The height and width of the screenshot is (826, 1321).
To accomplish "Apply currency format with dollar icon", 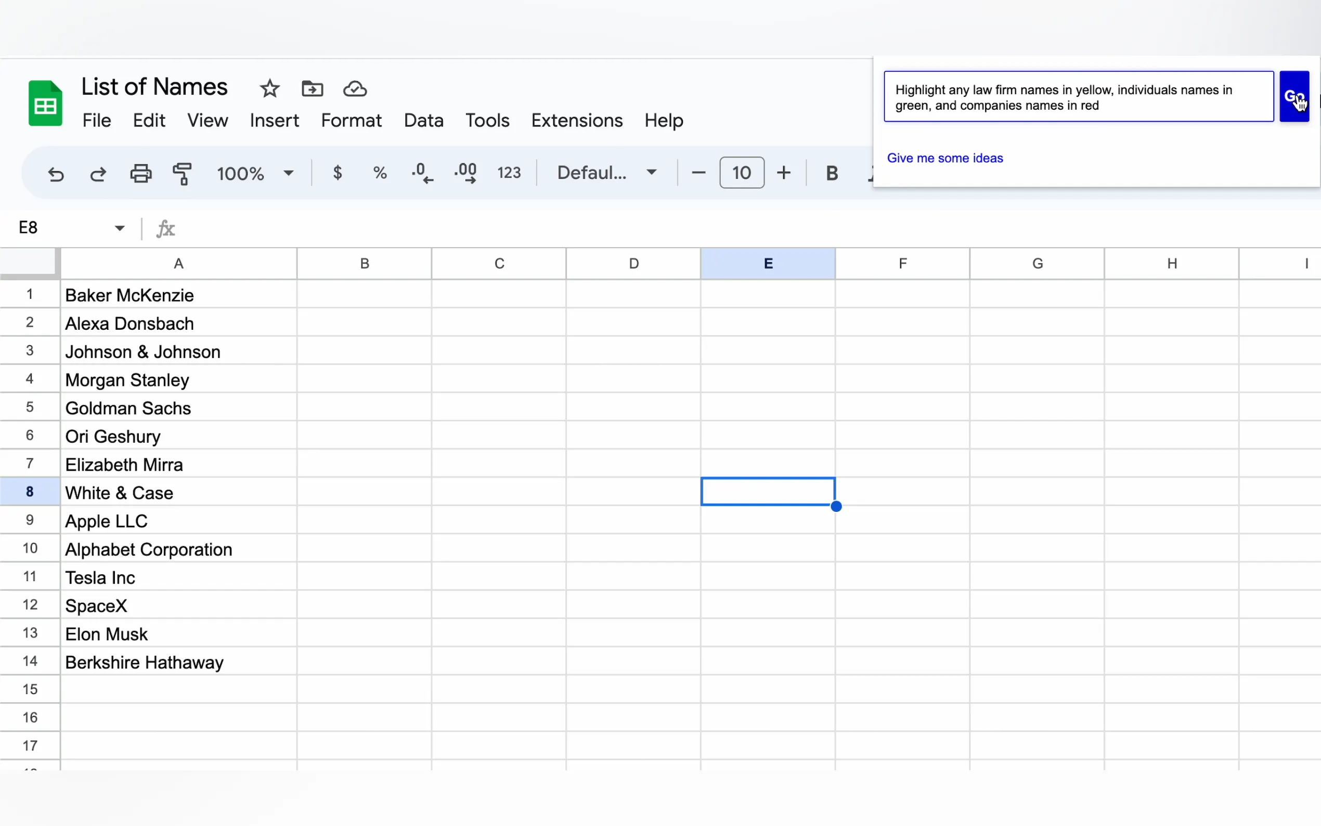I will [337, 173].
